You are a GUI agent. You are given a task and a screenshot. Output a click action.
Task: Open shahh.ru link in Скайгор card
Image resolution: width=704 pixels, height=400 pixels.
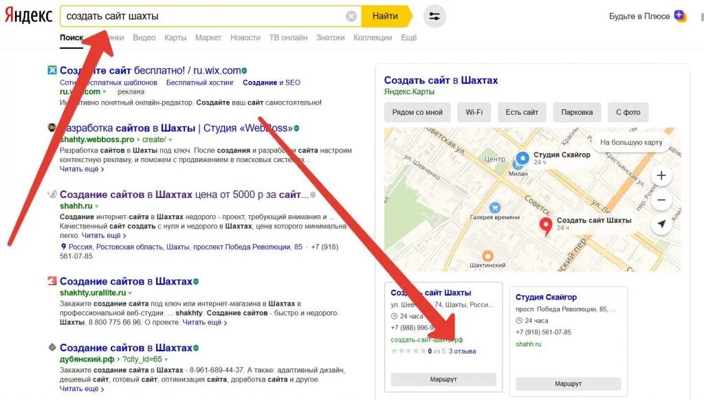coord(529,344)
